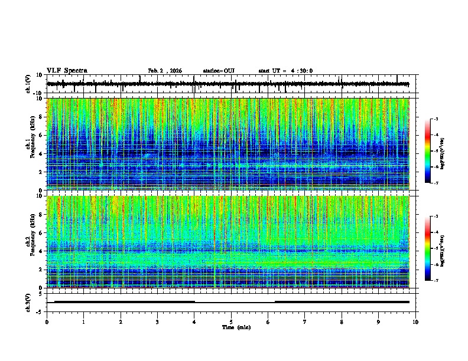Click inside the ch.2 frequency spectrogram

coord(228,242)
